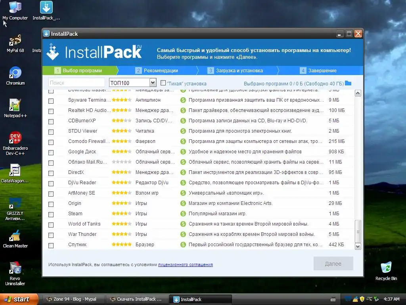This screenshot has width=406, height=305.
Task: Click the blue folder icon for download location
Action: [x=348, y=83]
